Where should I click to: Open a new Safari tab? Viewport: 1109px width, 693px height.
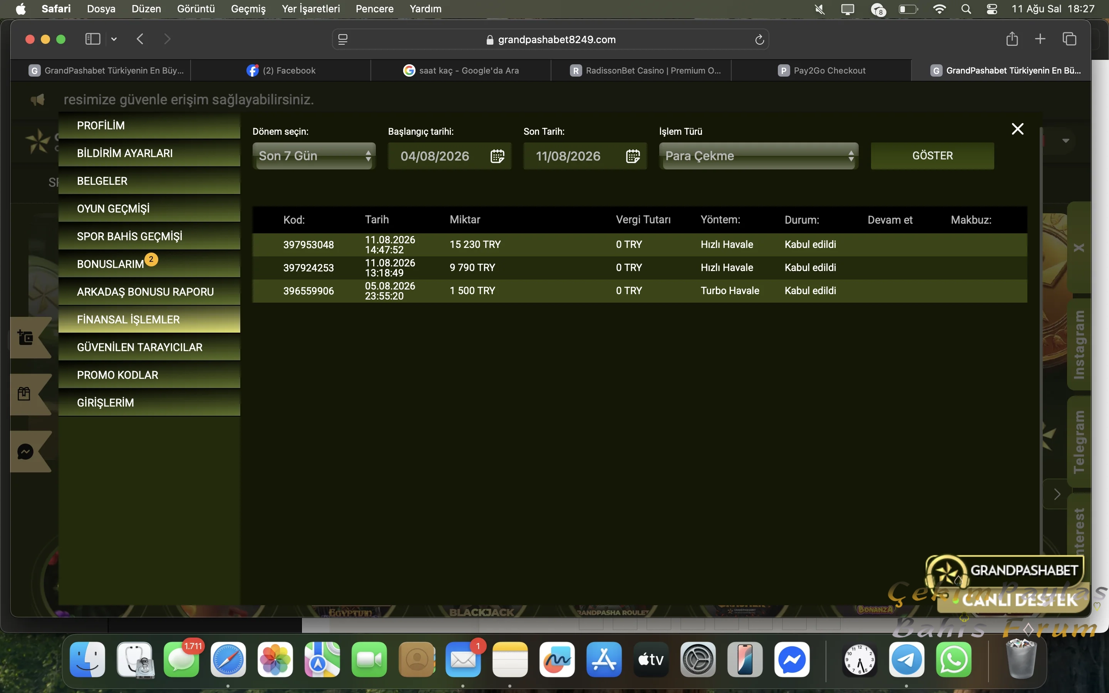pos(1040,39)
